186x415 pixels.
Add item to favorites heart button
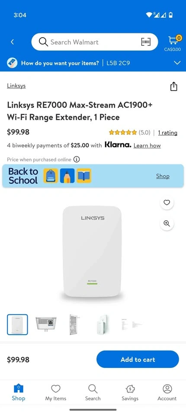pos(167,202)
